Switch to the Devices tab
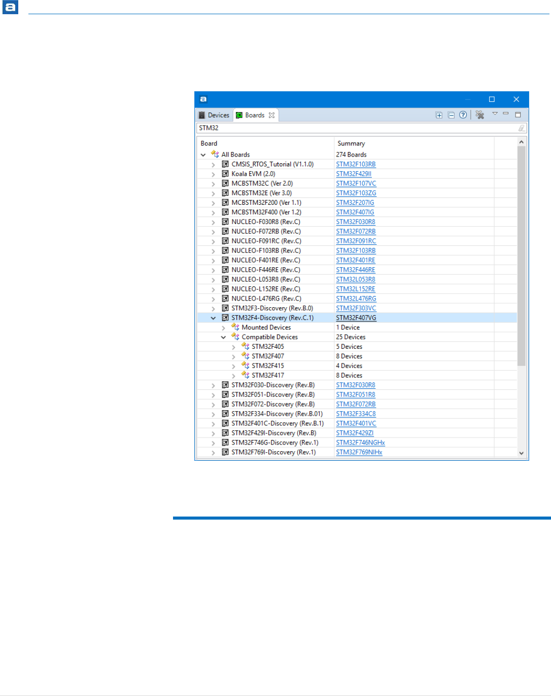The height and width of the screenshot is (696, 551). pyautogui.click(x=214, y=115)
